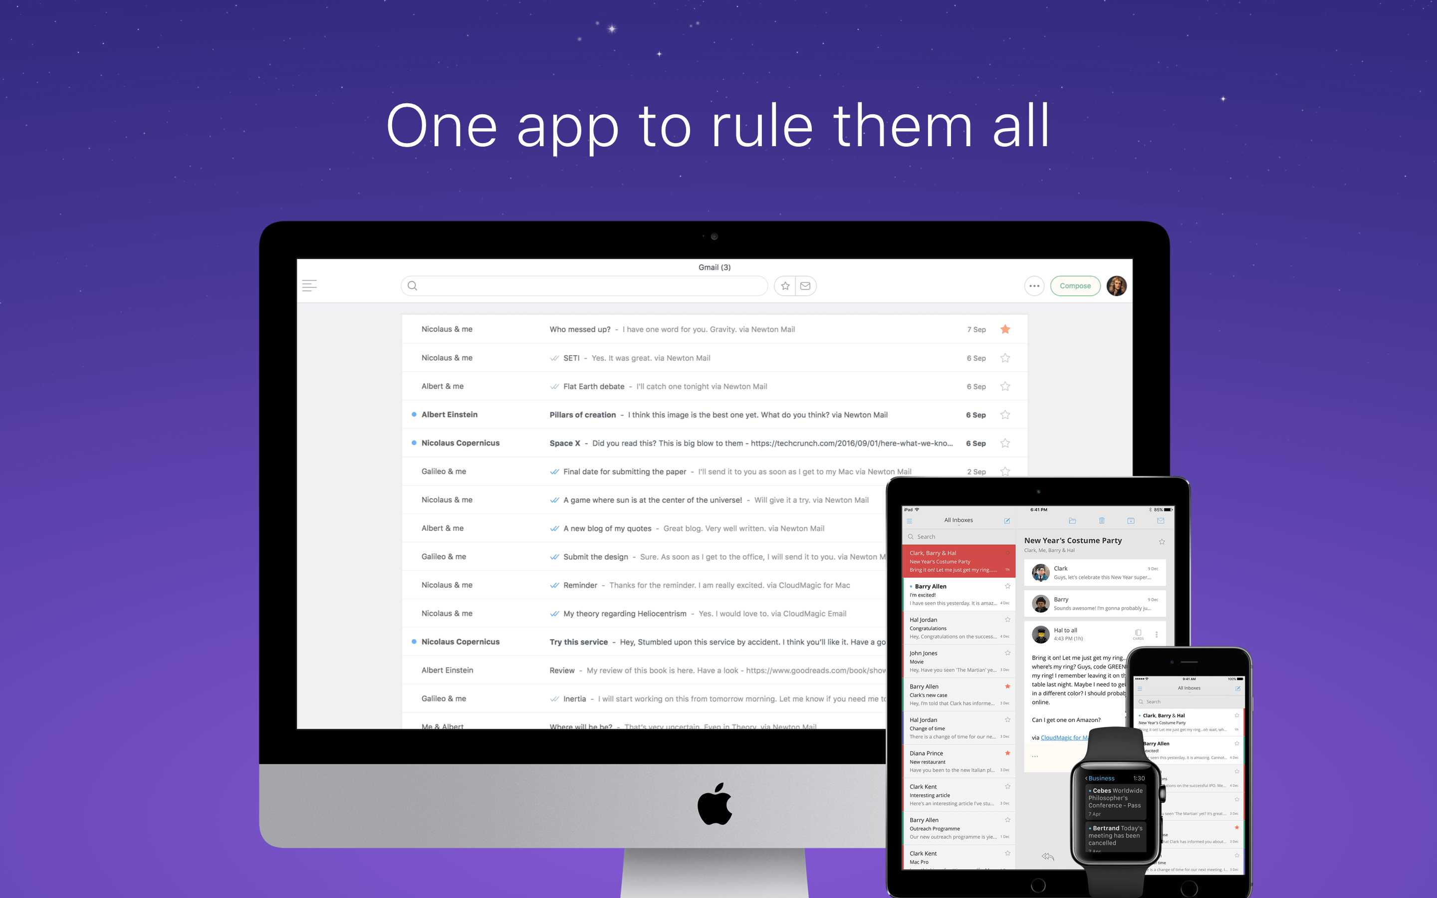1437x898 pixels.
Task: Click the user avatar profile icon
Action: pos(1117,284)
